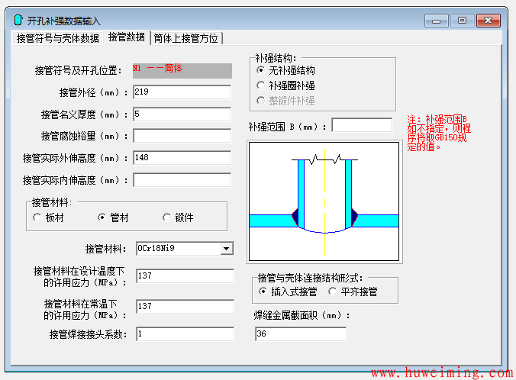The height and width of the screenshot is (380, 516).
Task: Select 管材 radio button
Action: [x=103, y=217]
